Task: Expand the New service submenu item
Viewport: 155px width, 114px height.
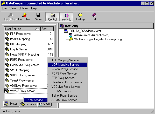Action: click(x=36, y=100)
